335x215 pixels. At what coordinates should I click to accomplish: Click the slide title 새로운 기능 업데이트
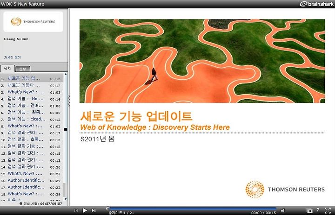point(136,116)
